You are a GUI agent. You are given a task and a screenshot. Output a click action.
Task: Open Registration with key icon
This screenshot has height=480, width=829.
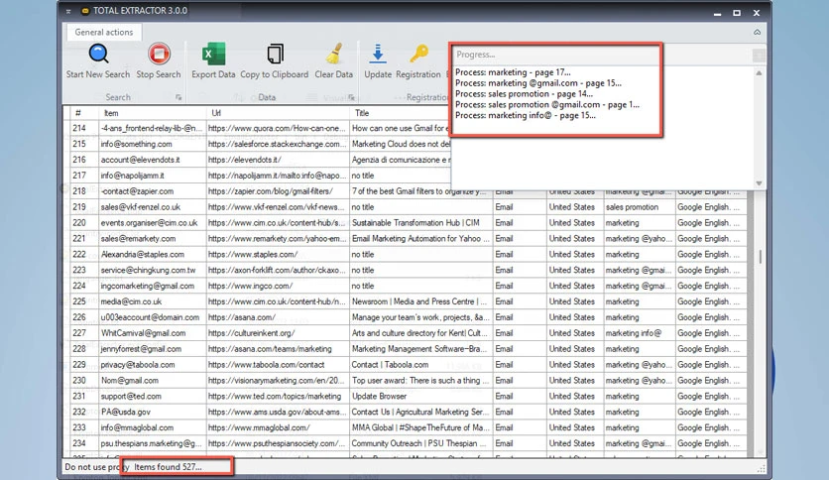418,61
